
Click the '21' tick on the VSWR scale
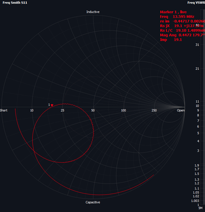click(x=197, y=68)
